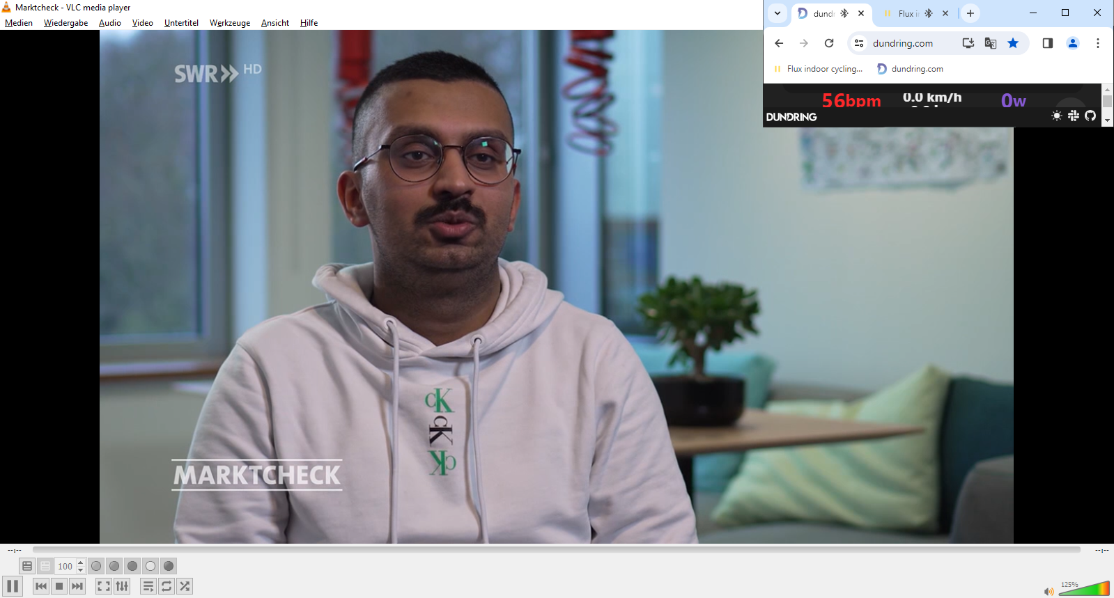
Task: Click Chrome translate page icon
Action: pos(990,43)
